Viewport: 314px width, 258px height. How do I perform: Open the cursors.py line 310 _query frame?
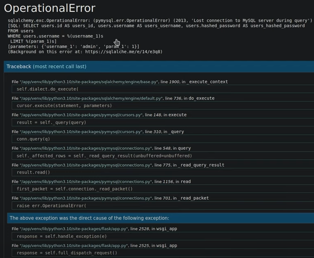98,132
